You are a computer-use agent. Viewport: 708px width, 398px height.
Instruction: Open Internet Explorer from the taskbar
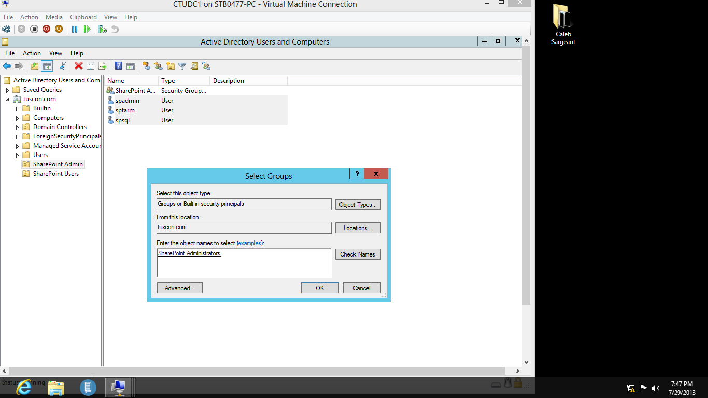(x=24, y=387)
